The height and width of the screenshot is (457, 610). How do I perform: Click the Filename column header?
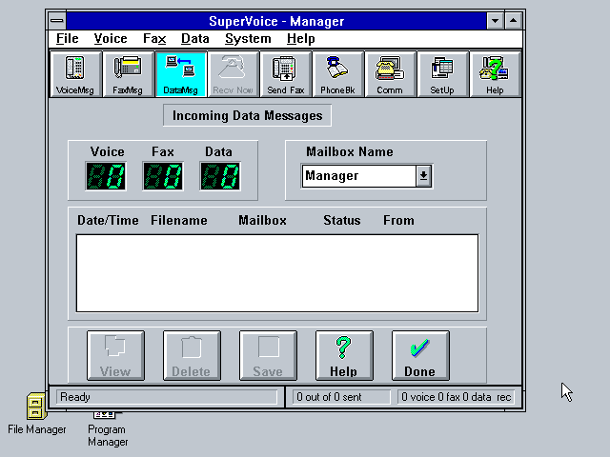coord(179,220)
